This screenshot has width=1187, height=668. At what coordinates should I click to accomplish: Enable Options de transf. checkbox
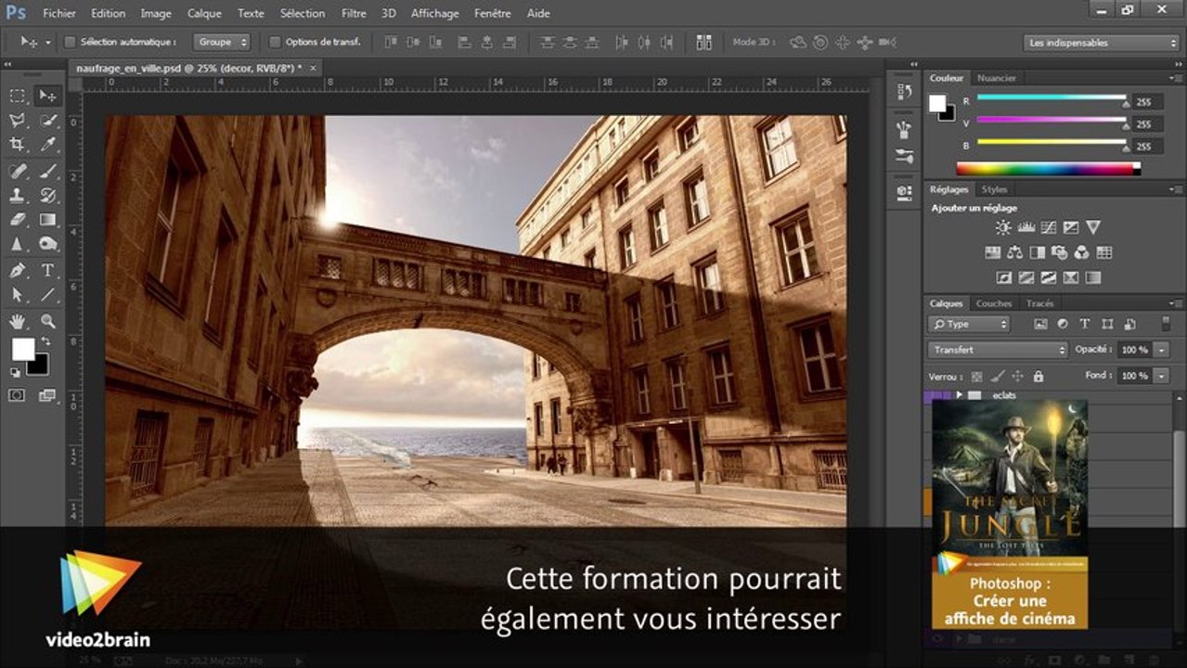tap(275, 42)
